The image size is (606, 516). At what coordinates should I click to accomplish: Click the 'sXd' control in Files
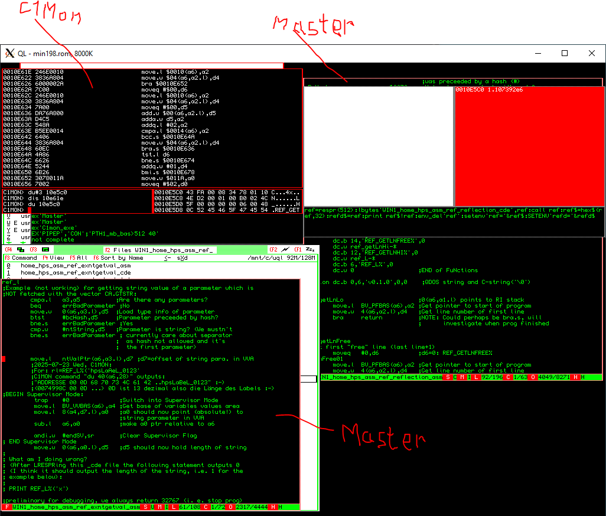click(x=182, y=257)
